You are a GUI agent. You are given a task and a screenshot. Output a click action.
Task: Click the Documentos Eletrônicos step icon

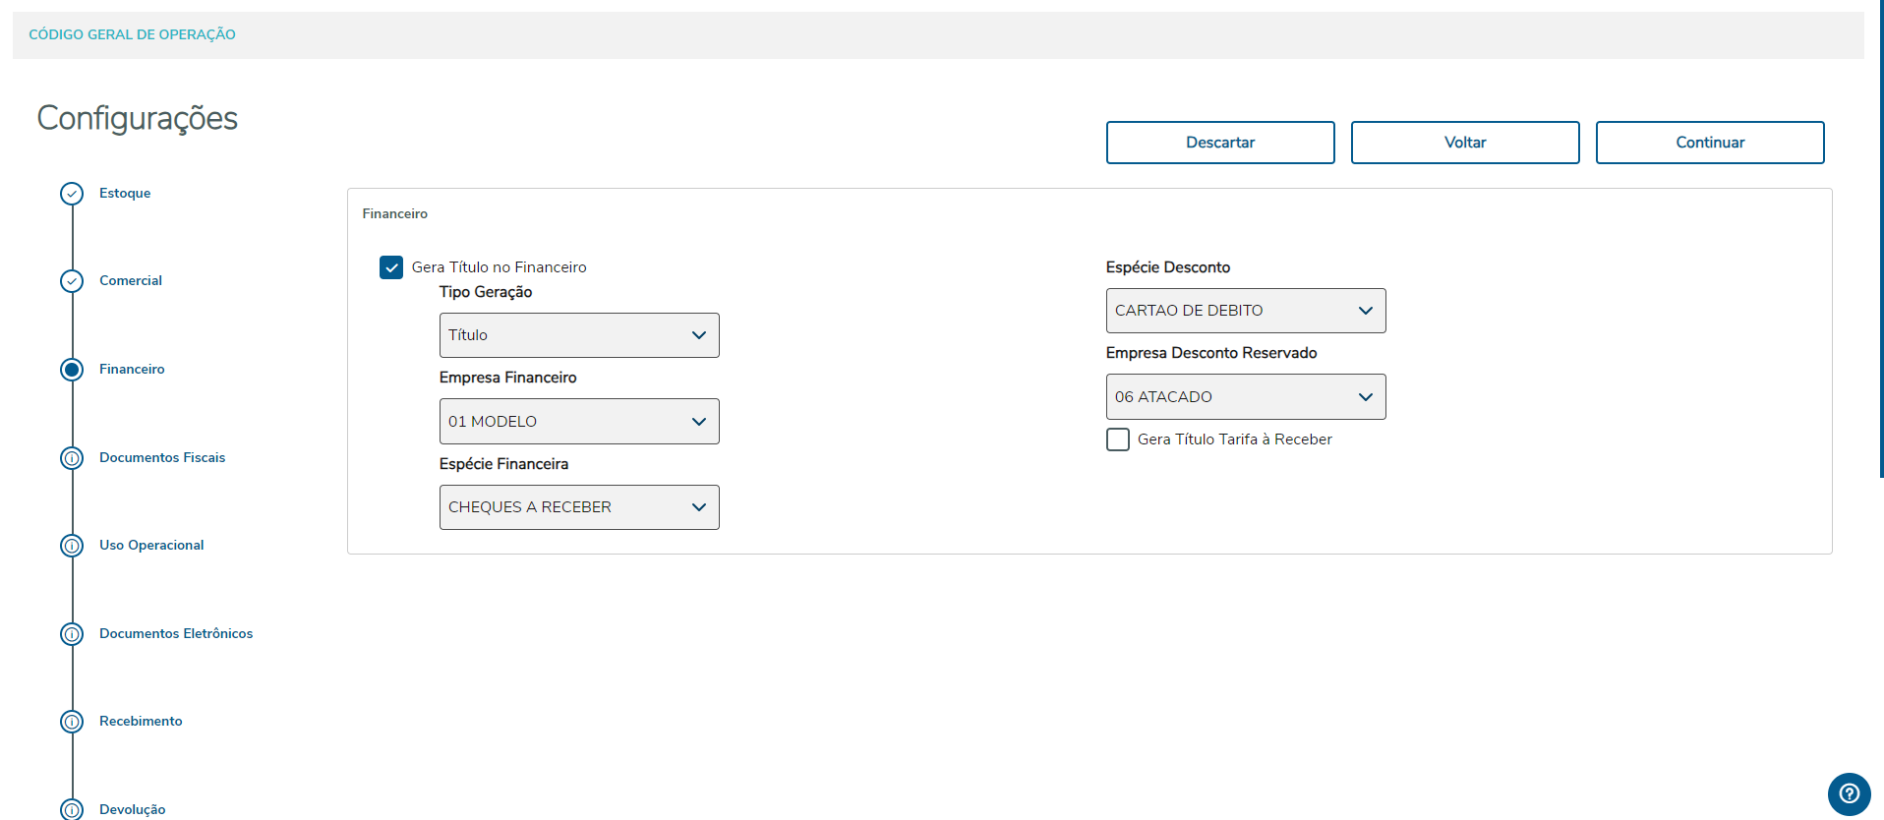(72, 634)
